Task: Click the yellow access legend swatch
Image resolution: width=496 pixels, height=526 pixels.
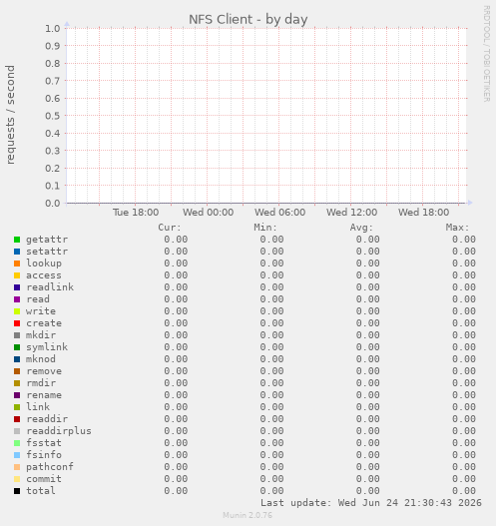Action: 17,275
